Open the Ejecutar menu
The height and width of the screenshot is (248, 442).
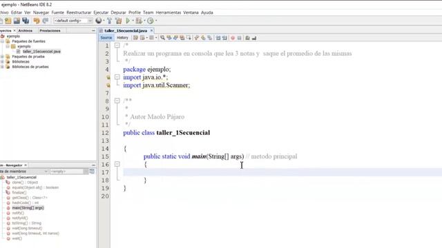click(101, 12)
